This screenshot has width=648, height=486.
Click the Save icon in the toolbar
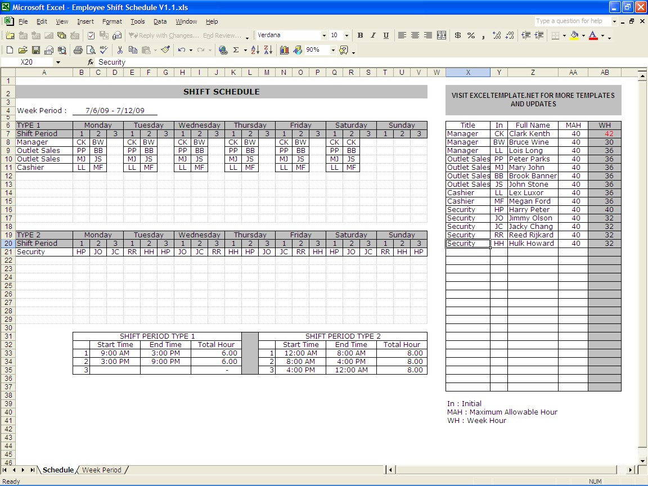[36, 50]
